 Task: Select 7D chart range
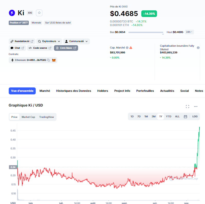(139, 116)
